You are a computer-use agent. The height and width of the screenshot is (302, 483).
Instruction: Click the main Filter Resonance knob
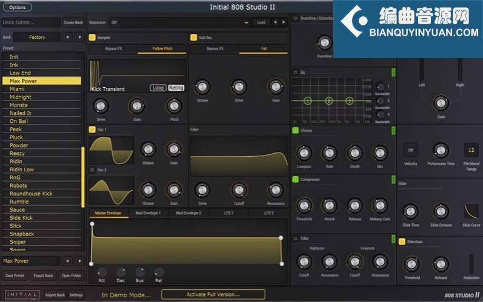[276, 191]
